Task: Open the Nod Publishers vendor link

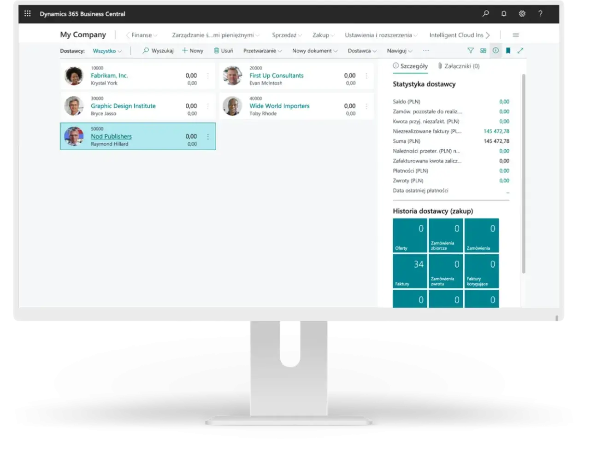Action: (111, 136)
